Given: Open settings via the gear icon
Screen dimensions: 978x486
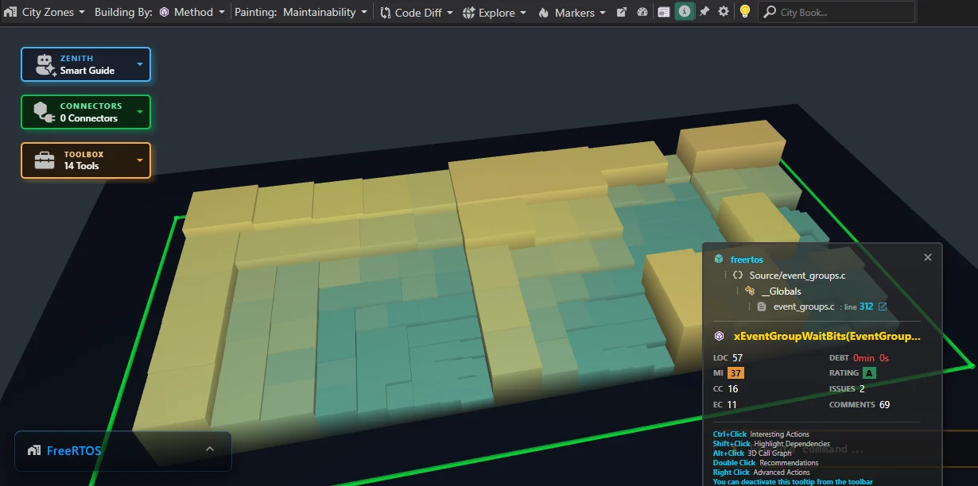Looking at the screenshot, I should (724, 12).
